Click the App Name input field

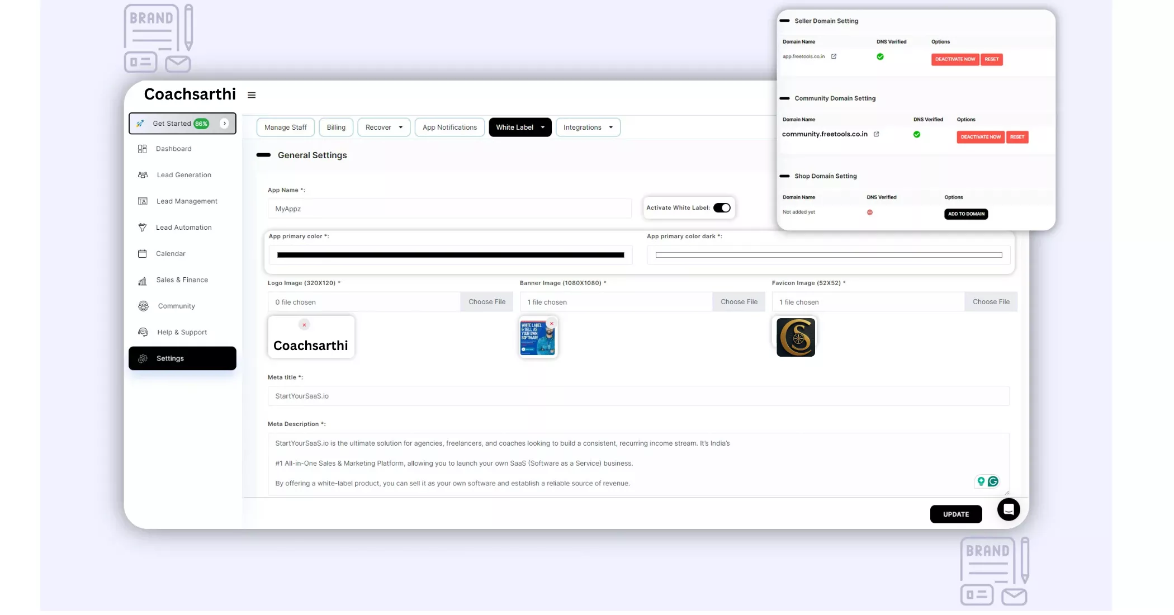click(x=449, y=209)
